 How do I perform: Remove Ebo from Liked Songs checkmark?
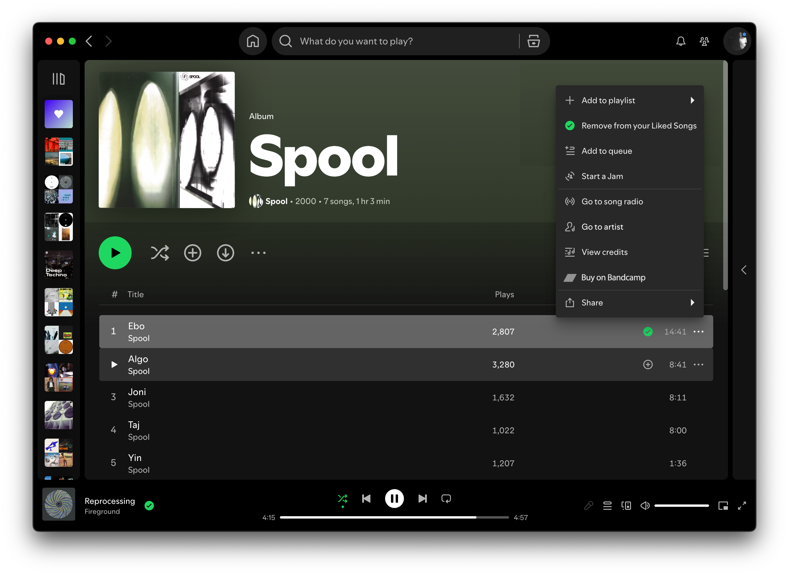tap(647, 332)
